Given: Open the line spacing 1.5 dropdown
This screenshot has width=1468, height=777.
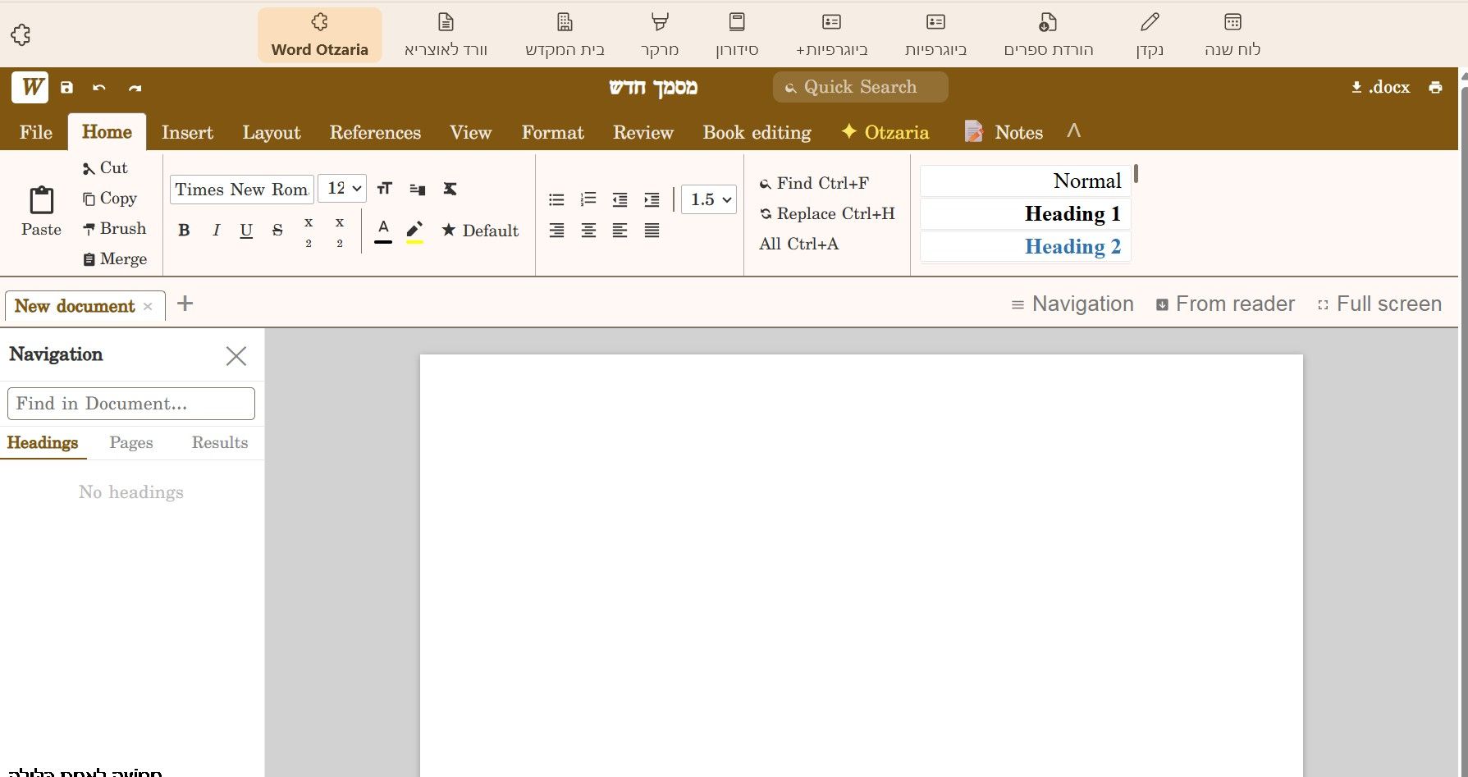Looking at the screenshot, I should point(708,199).
